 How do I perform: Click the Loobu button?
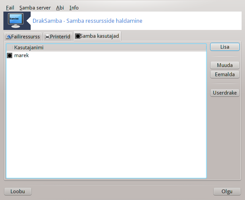tap(18, 191)
